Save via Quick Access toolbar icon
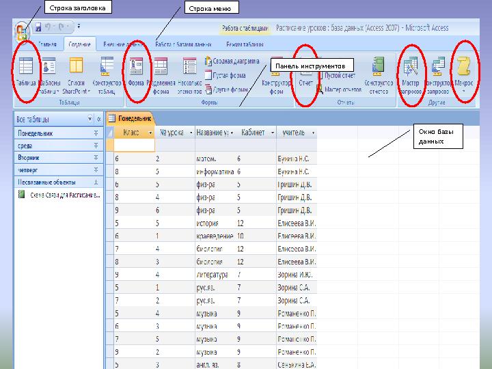Image resolution: width=492 pixels, height=369 pixels. tap(38, 27)
